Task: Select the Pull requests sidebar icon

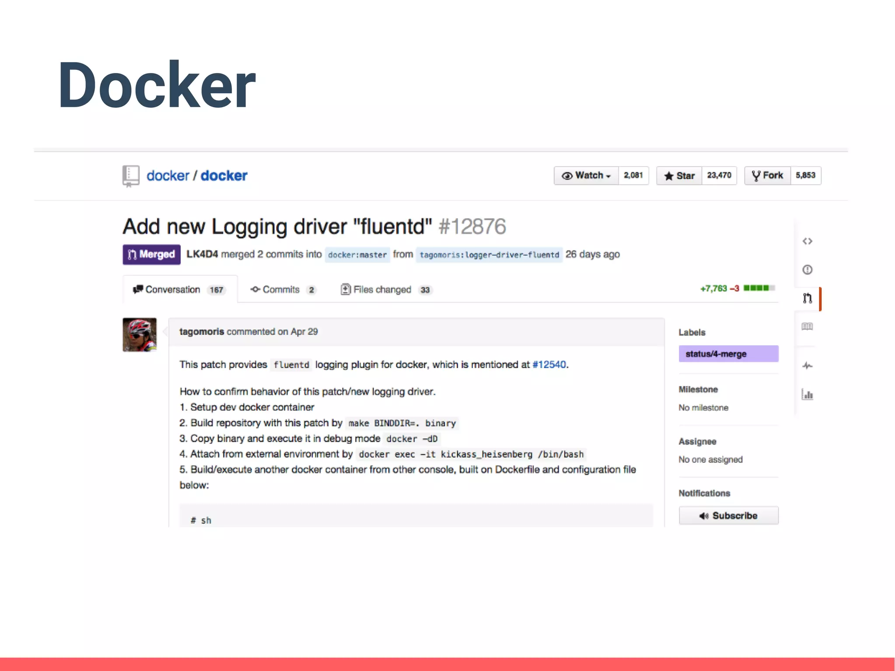Action: click(807, 298)
